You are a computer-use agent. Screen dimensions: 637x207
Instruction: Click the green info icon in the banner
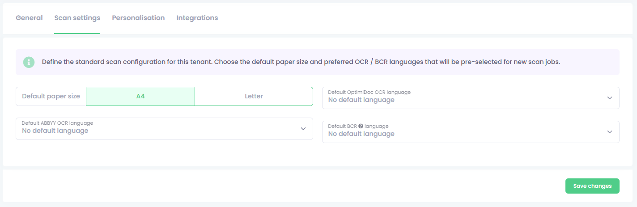coord(29,62)
